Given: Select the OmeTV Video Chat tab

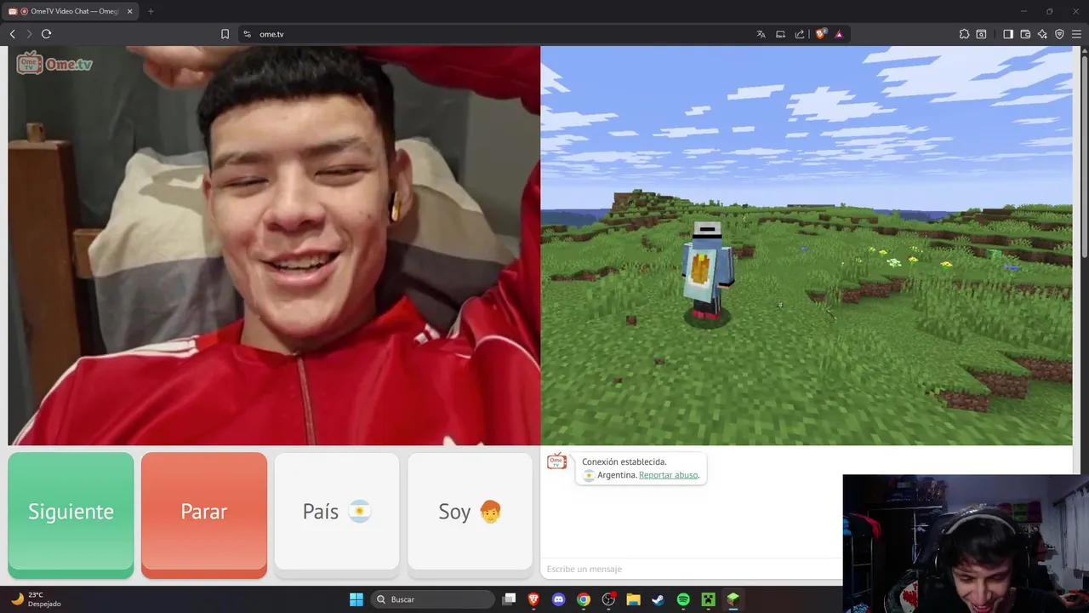Looking at the screenshot, I should click(68, 11).
